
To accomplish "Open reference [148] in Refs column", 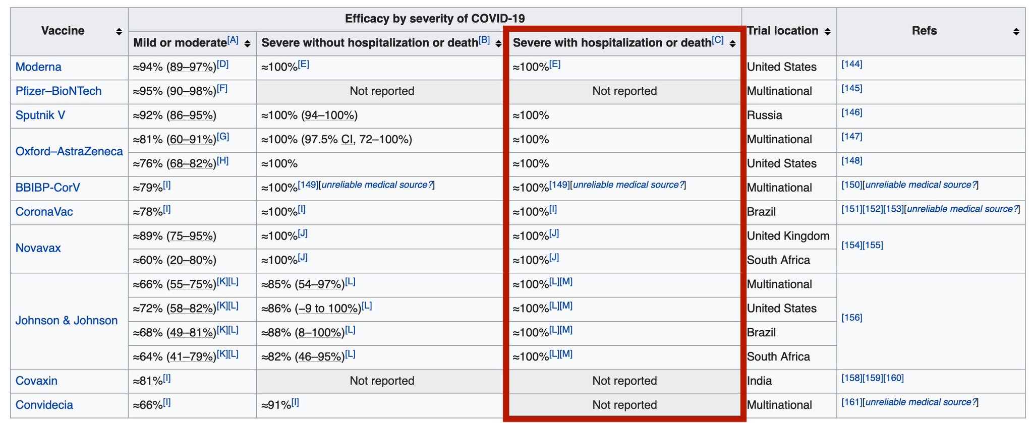I will tap(852, 161).
